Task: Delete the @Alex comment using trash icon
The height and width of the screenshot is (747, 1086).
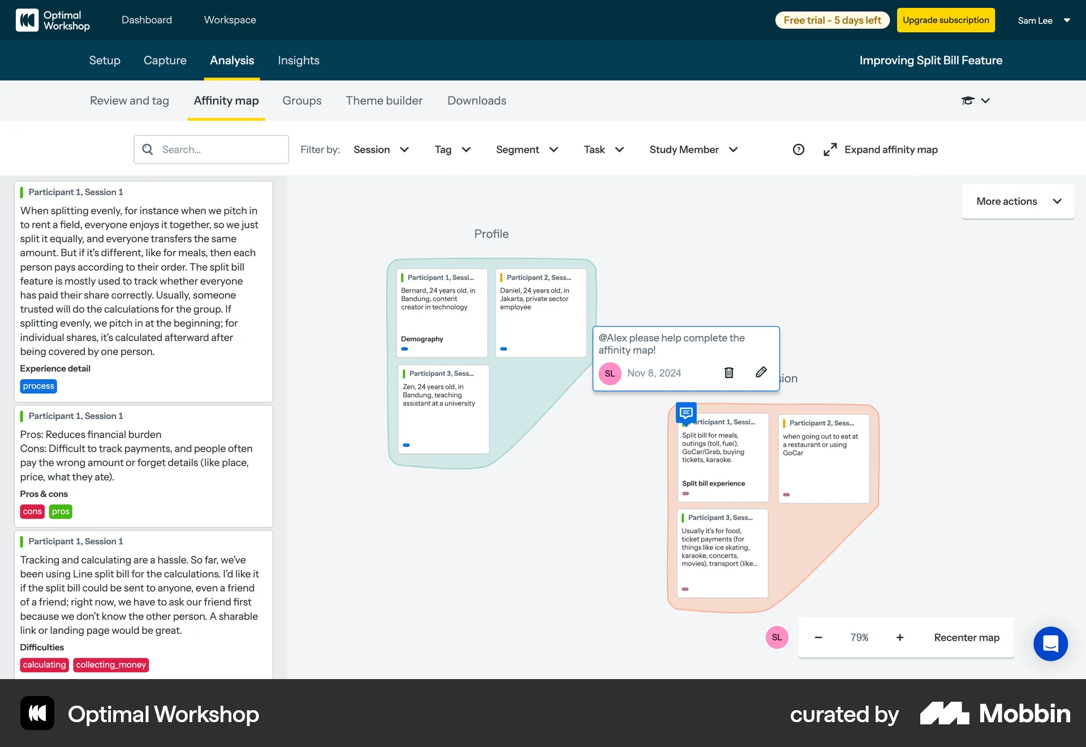Action: 729,372
